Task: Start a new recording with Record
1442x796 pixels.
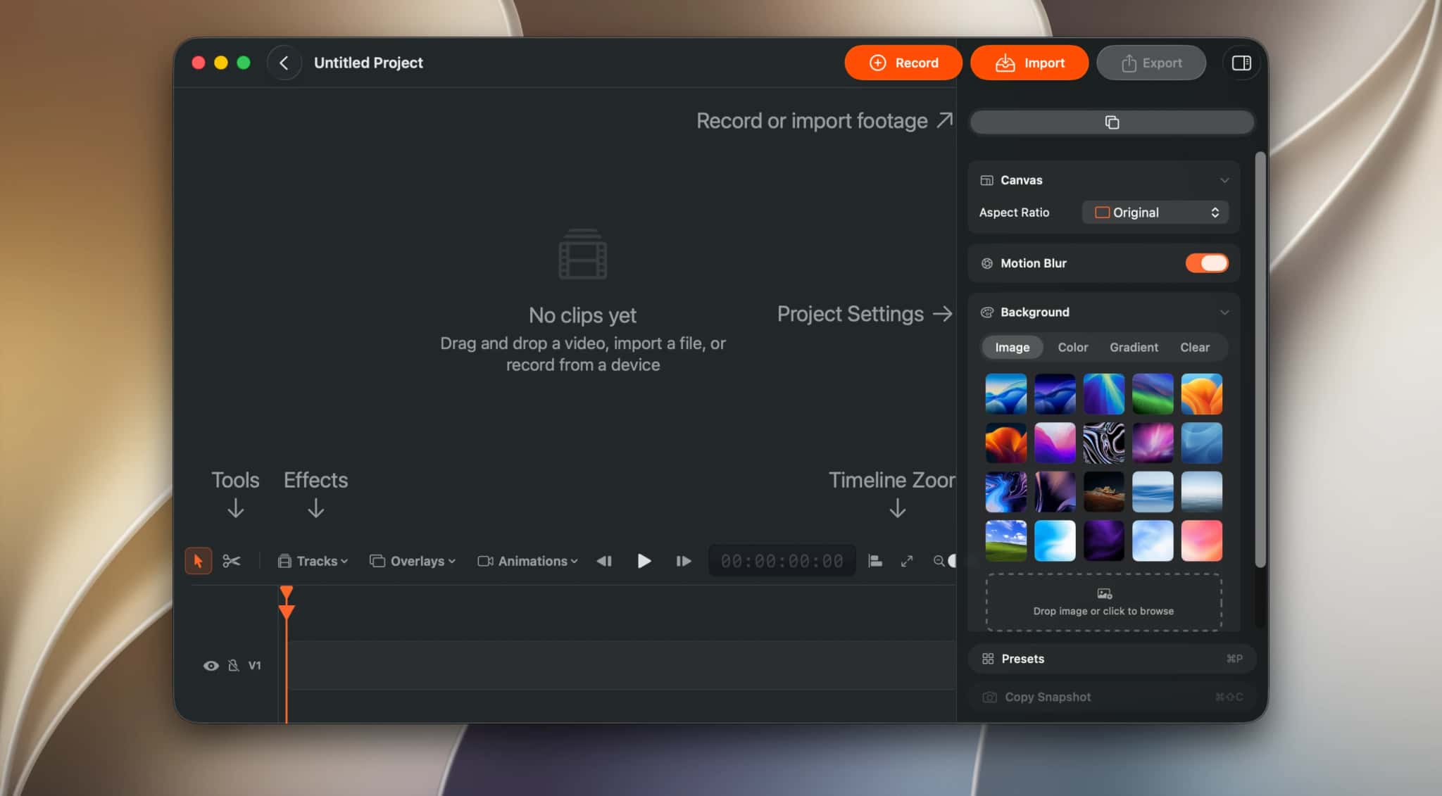Action: [x=903, y=63]
